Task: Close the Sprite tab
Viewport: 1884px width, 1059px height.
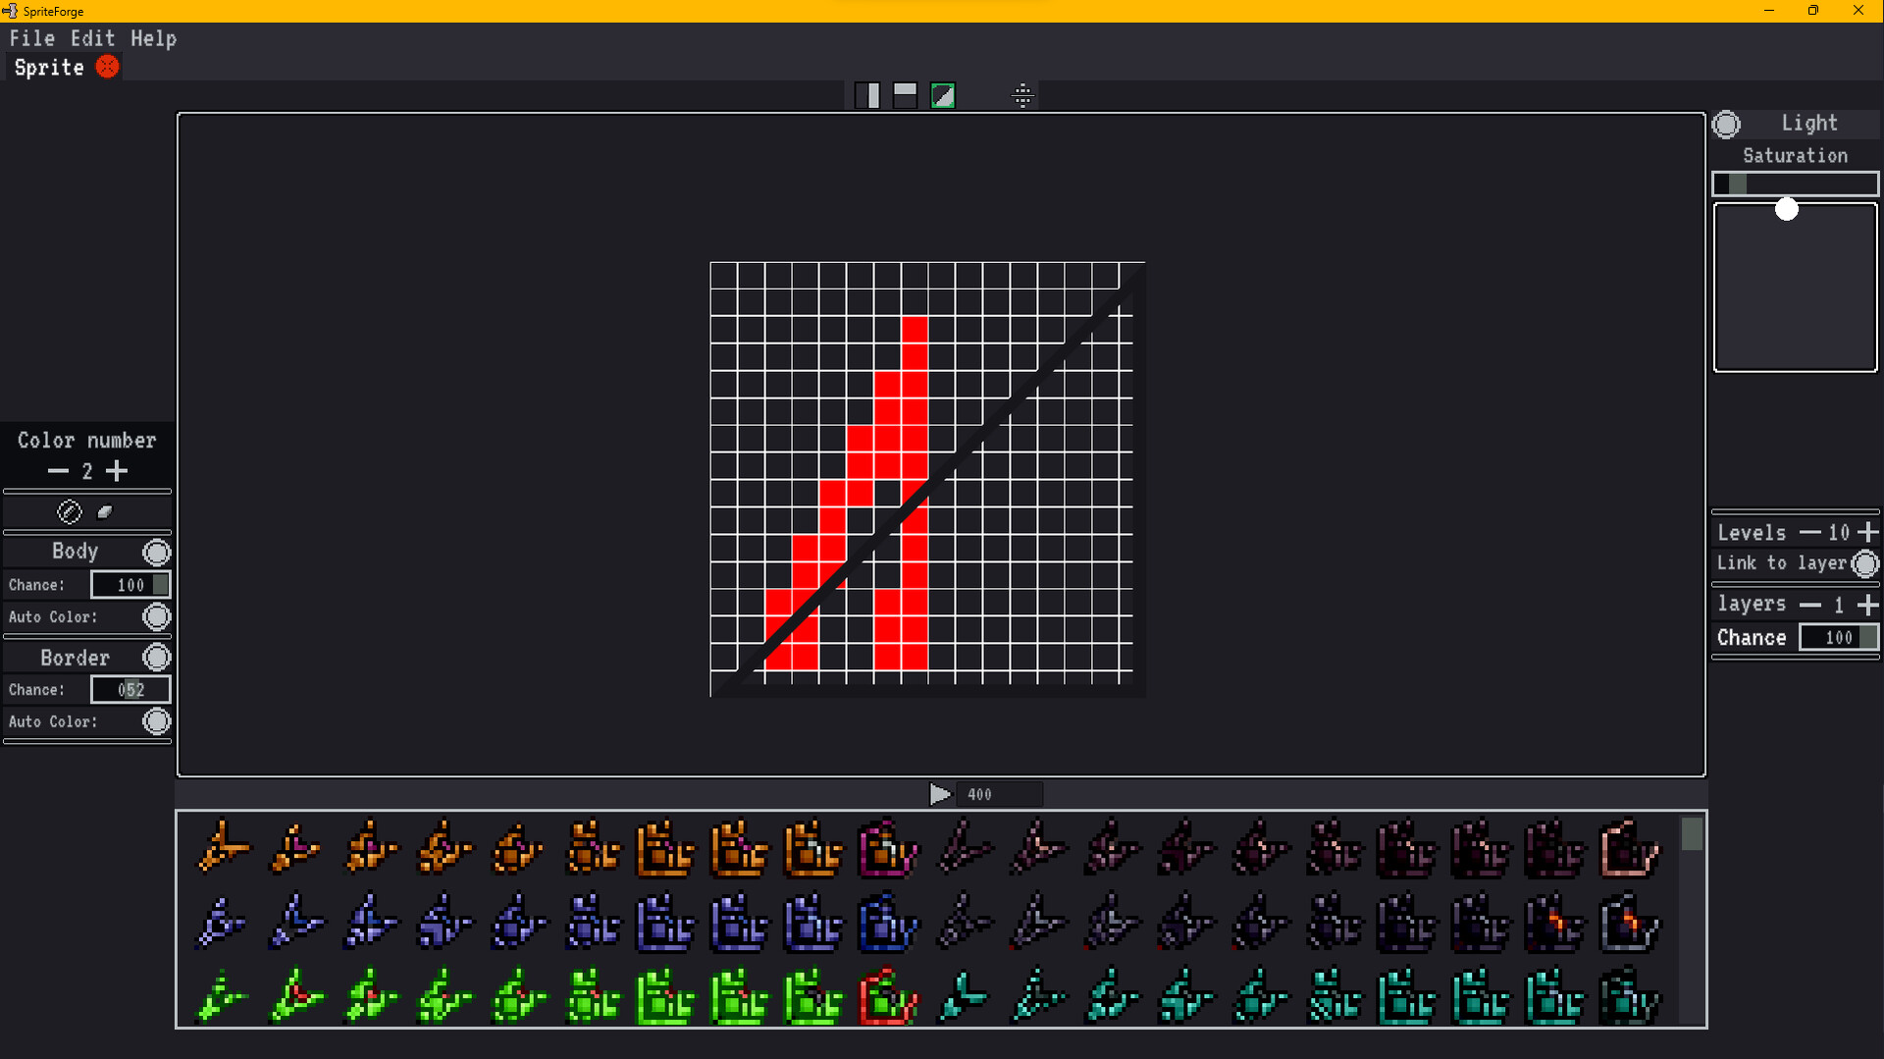Action: pos(108,67)
